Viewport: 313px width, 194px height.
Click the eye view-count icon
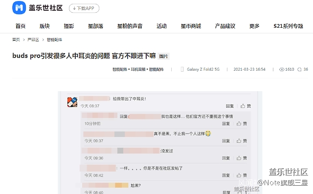[282, 69]
